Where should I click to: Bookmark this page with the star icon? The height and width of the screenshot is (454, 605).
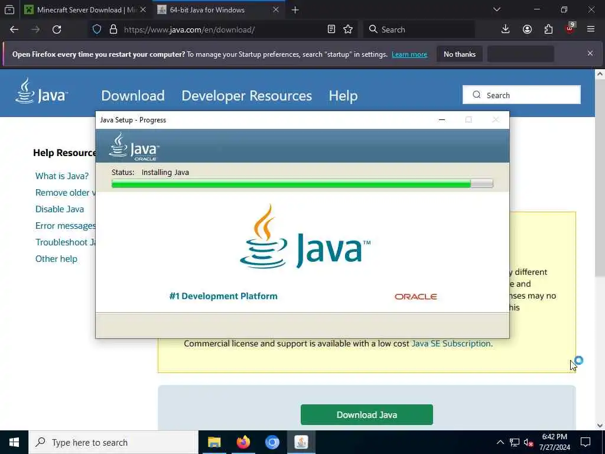(348, 30)
